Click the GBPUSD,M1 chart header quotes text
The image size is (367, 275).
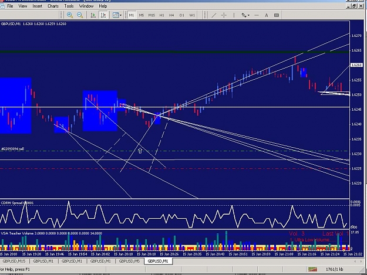[x=33, y=24]
